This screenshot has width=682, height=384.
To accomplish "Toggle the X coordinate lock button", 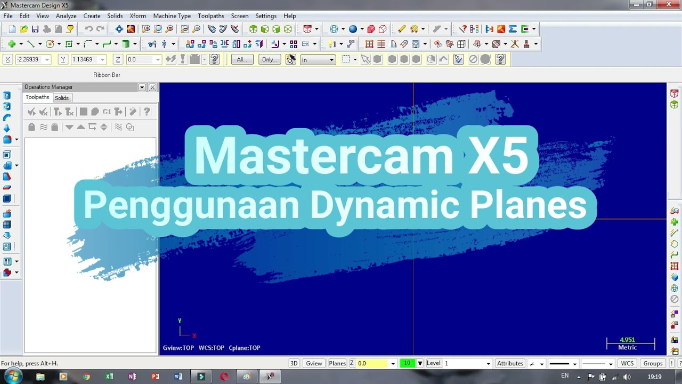I will pos(7,59).
